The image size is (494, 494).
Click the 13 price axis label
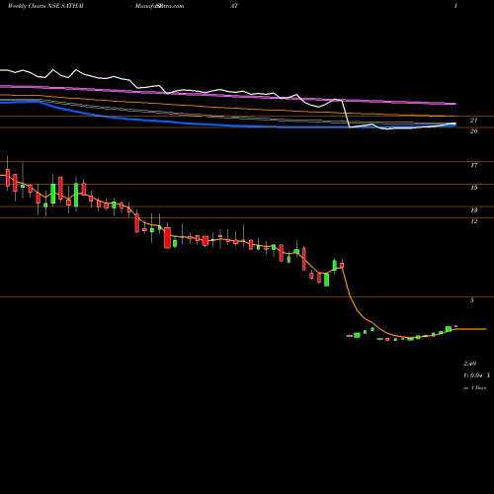[473, 210]
